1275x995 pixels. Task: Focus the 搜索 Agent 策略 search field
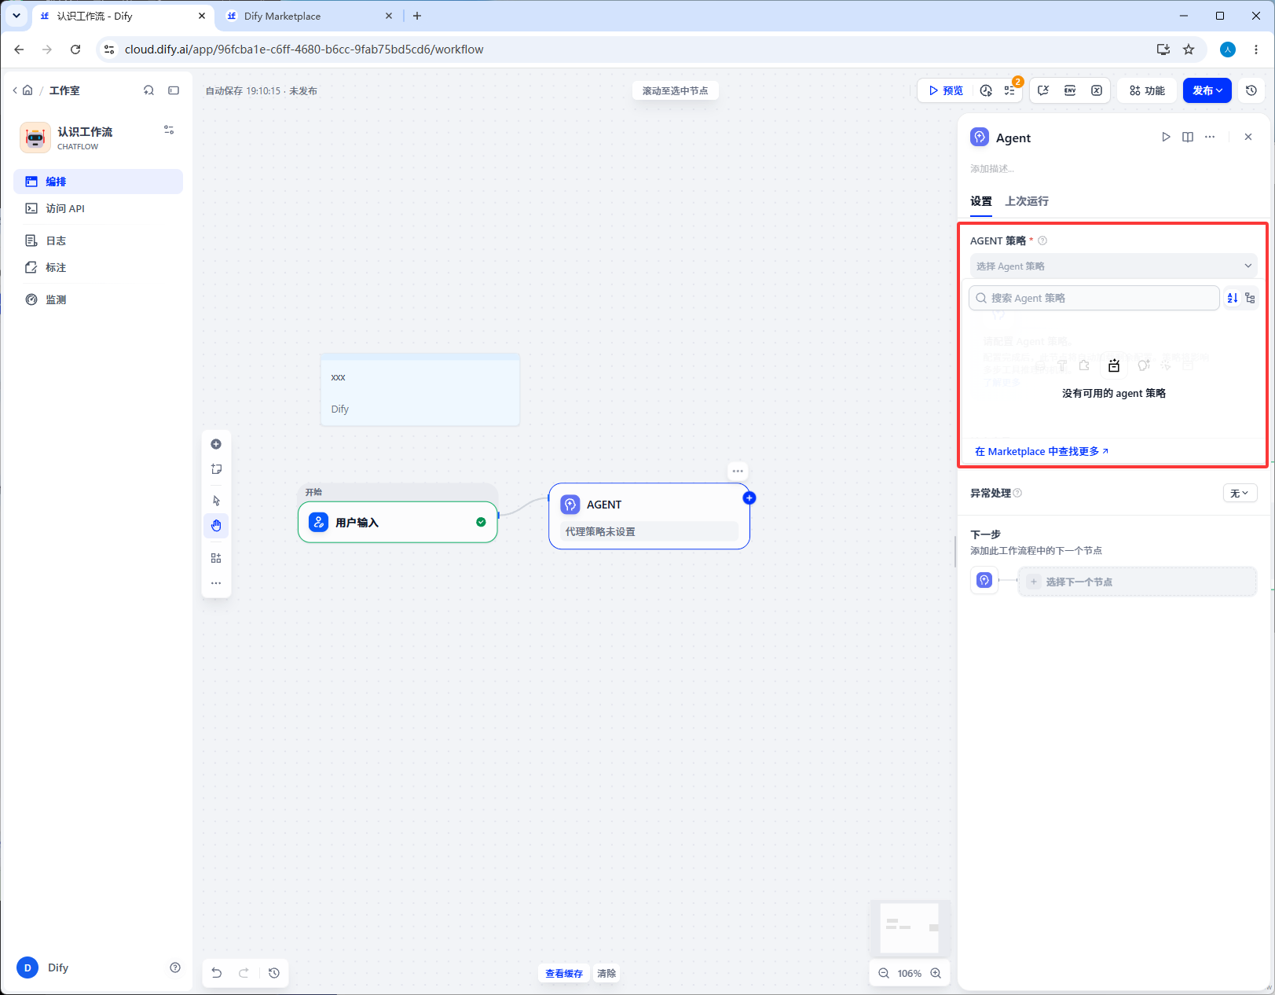1094,298
